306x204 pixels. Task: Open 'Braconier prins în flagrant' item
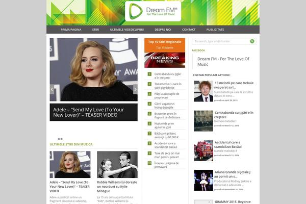(x=167, y=116)
